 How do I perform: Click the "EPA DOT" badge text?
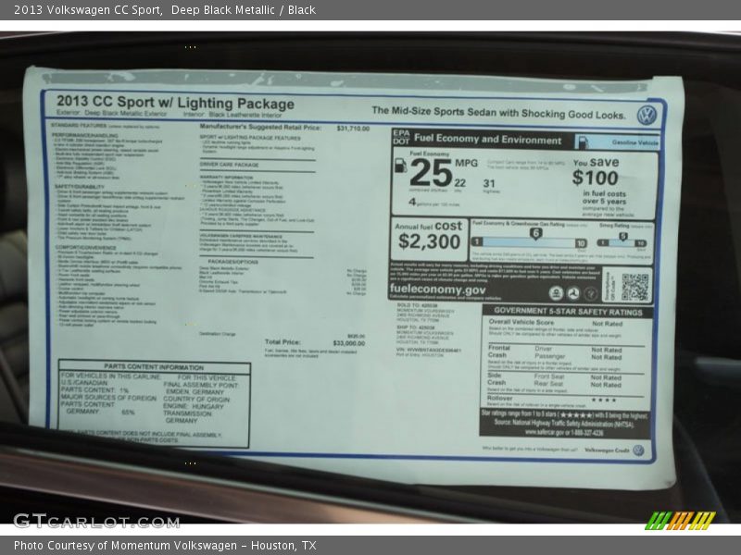(x=401, y=137)
